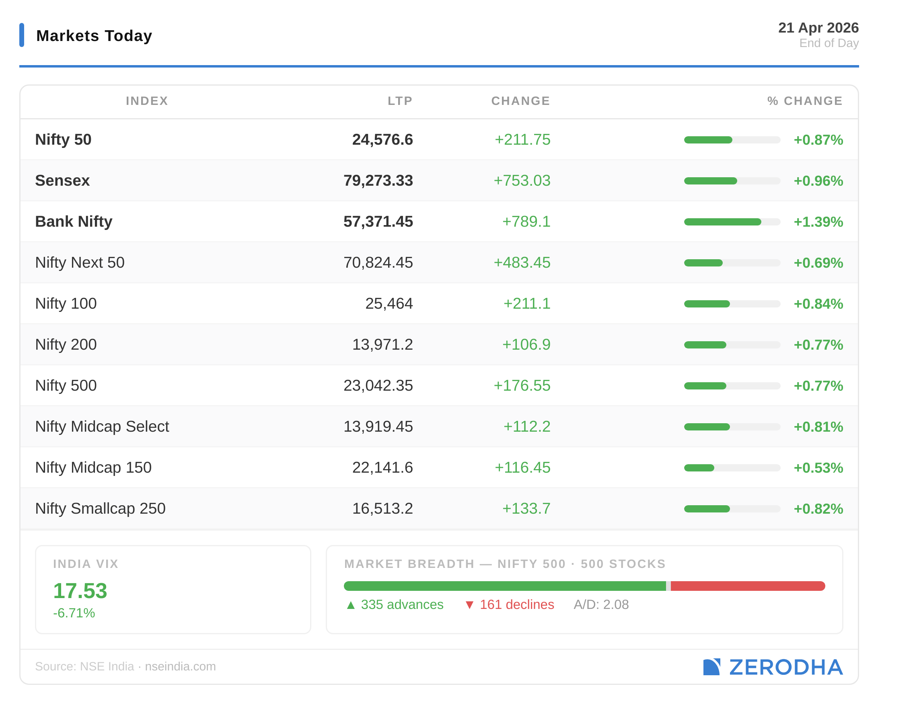Image resolution: width=917 pixels, height=709 pixels.
Task: Click the Nifty Next 50 LTP value
Action: click(x=378, y=262)
